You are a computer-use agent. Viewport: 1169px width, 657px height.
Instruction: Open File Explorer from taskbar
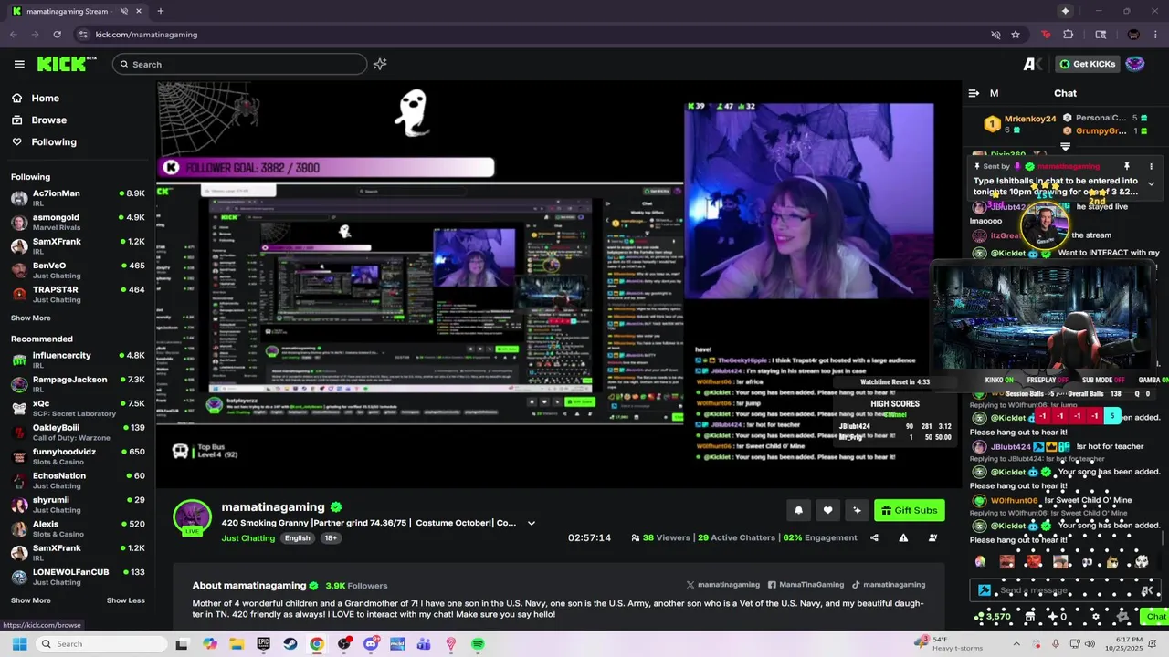tap(237, 644)
